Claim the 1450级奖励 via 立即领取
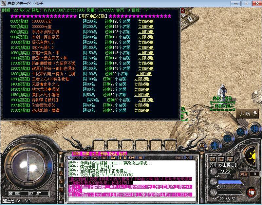 (x=142, y=95)
